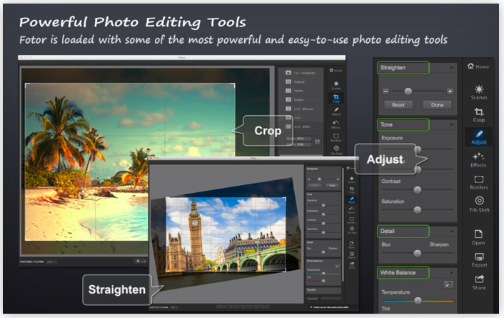
Task: Open Scenes in the crop window sidebar
Action: coord(336,85)
